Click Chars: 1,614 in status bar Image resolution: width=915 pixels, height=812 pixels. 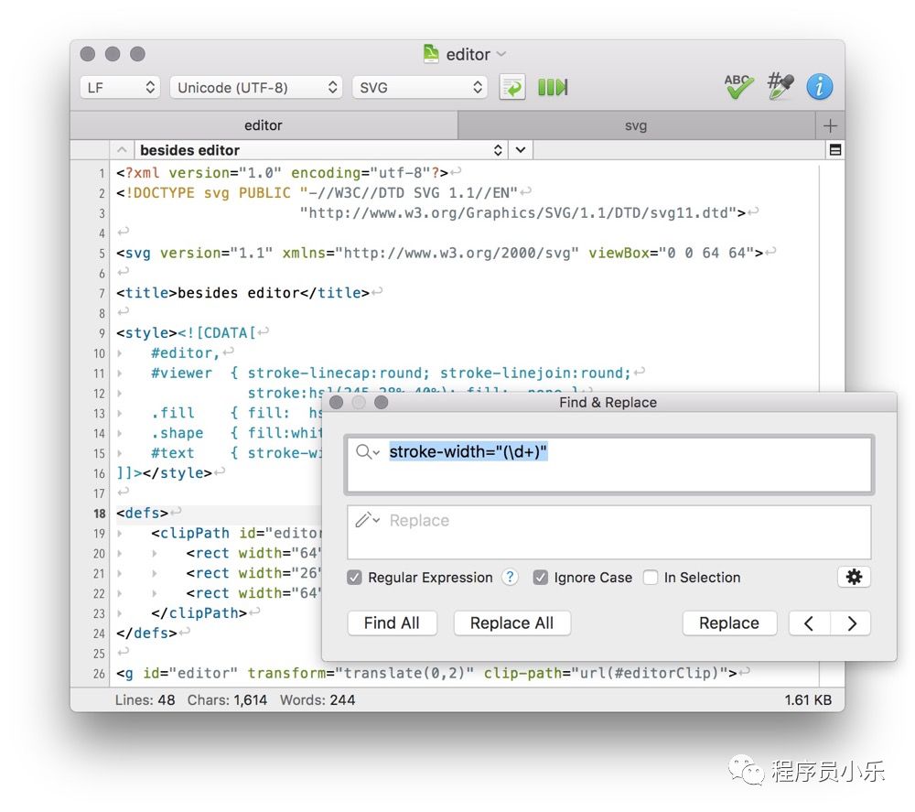click(x=227, y=700)
